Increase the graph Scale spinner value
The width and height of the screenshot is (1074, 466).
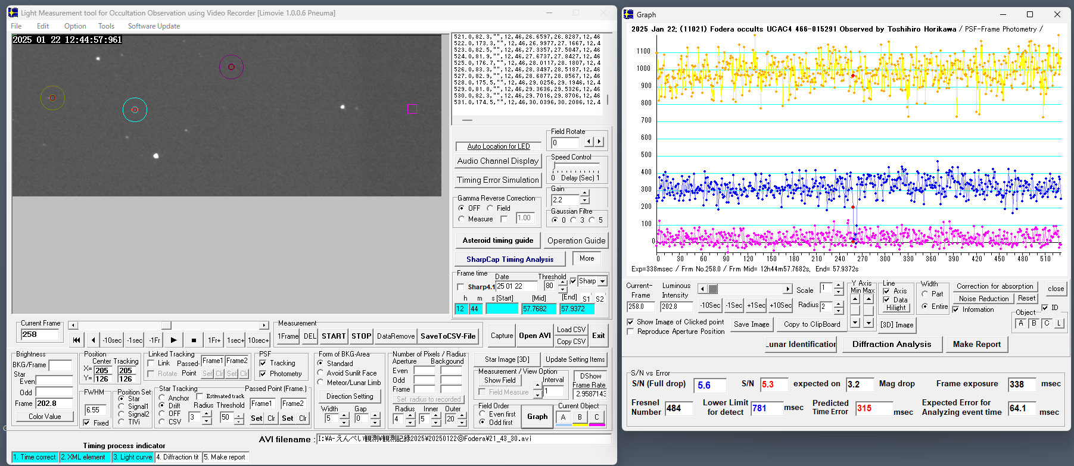(839, 286)
